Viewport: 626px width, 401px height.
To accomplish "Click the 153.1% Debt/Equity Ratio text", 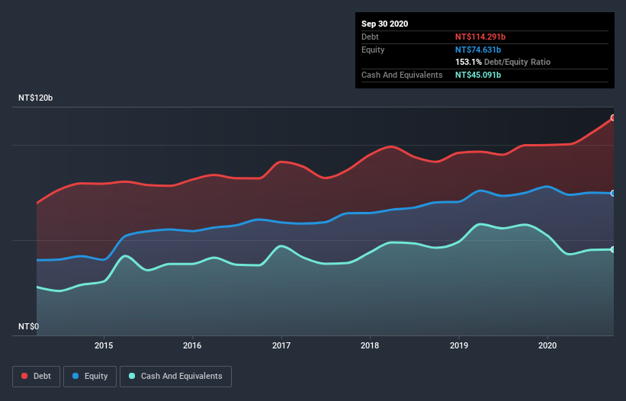I will (503, 63).
